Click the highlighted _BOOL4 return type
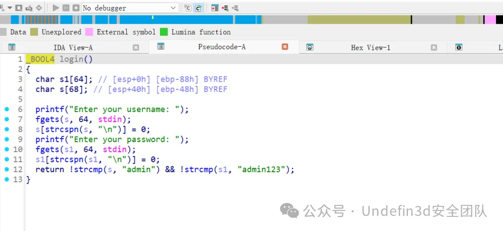 point(40,59)
